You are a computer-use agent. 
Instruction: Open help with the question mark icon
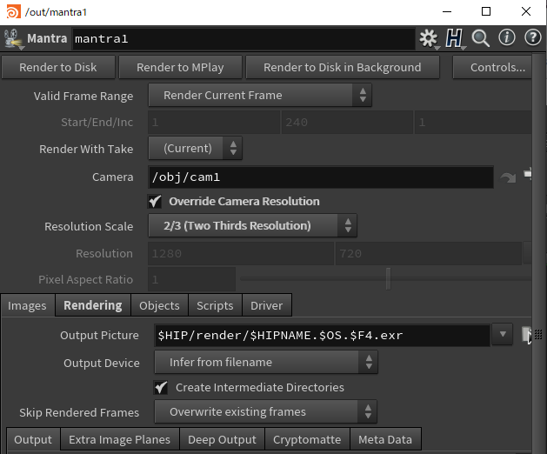531,38
